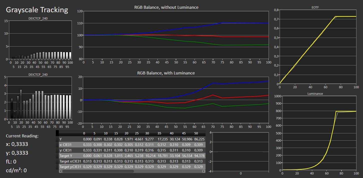
Task: Click the column header labeled 25
Action: pyautogui.click(x=137, y=133)
